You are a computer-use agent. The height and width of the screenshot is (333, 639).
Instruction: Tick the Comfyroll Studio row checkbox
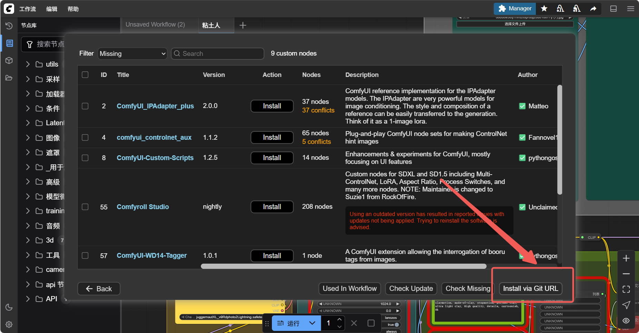[x=85, y=207]
